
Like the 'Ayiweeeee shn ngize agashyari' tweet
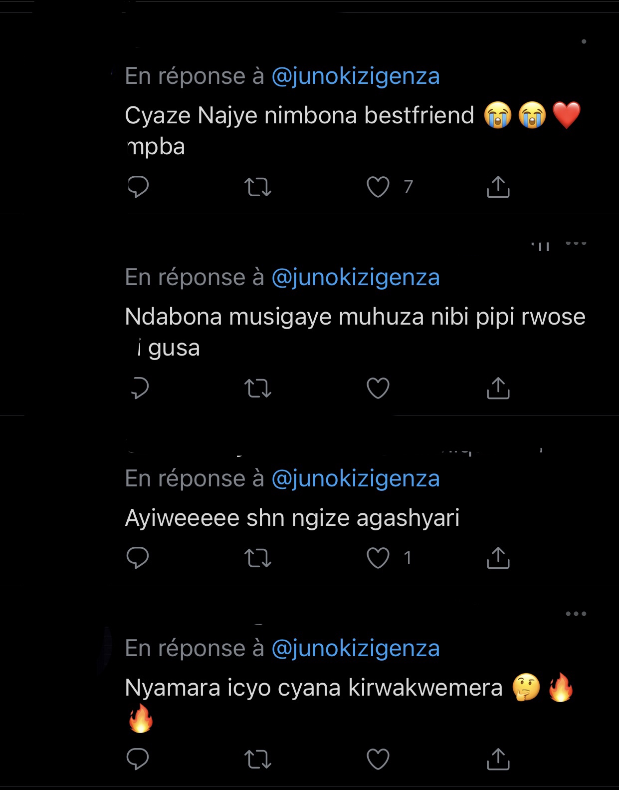click(x=378, y=558)
